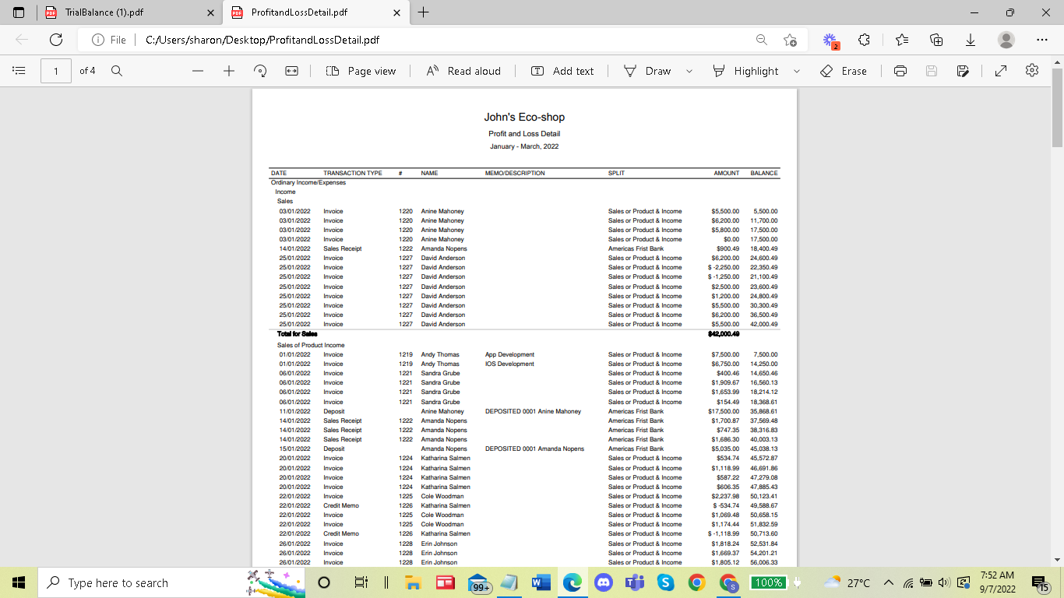Open the volume control in tray
1064x598 pixels.
pyautogui.click(x=944, y=582)
